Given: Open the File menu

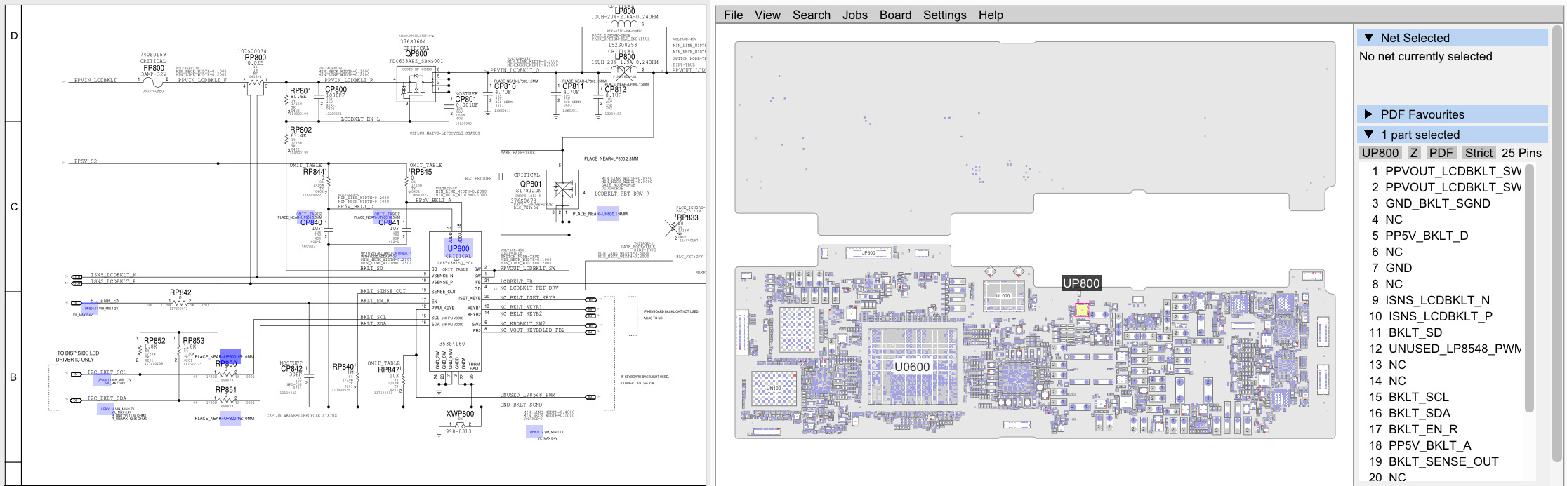Looking at the screenshot, I should 733,15.
